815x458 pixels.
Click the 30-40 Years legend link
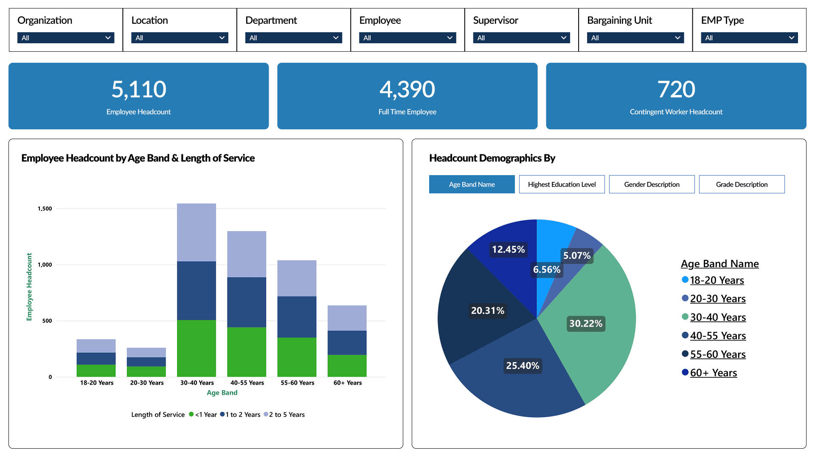coord(717,317)
